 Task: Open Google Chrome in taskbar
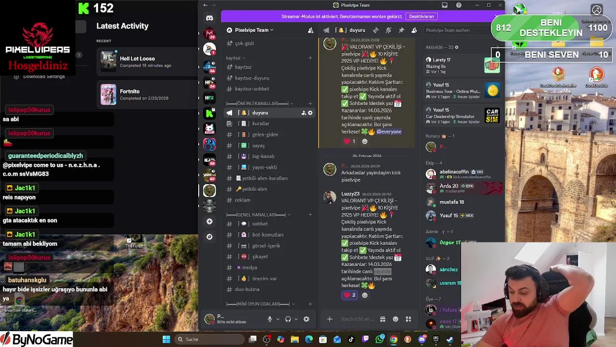pos(394,339)
